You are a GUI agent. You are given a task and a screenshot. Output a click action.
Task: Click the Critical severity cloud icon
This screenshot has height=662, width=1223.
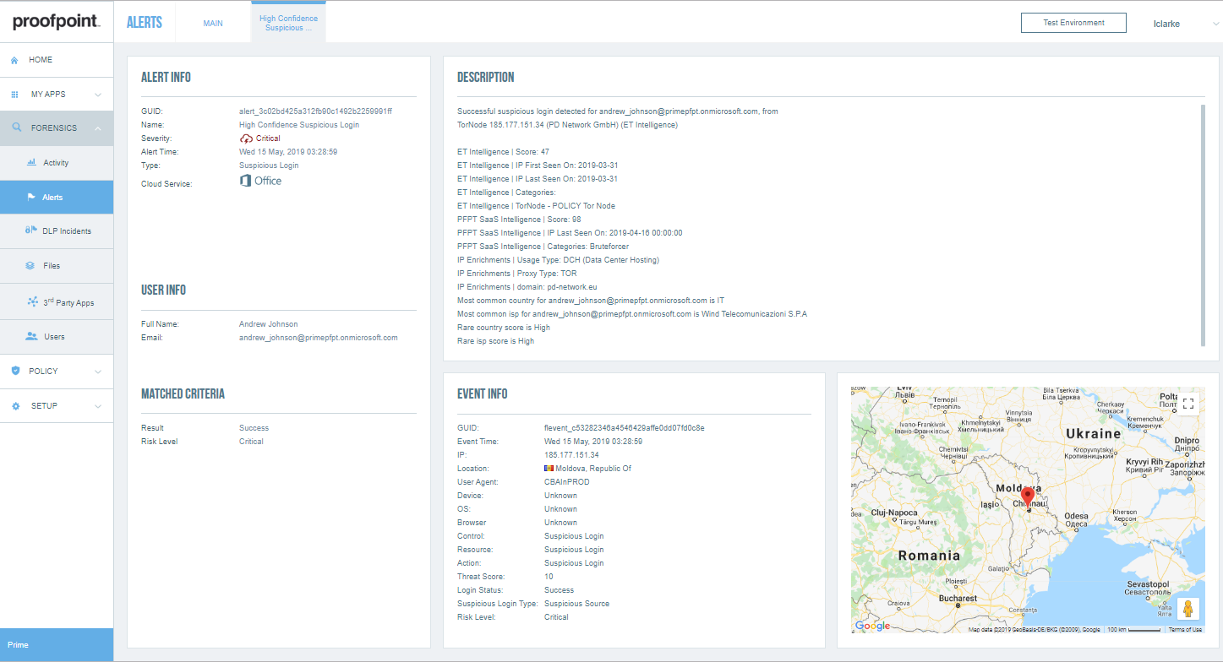(x=247, y=138)
